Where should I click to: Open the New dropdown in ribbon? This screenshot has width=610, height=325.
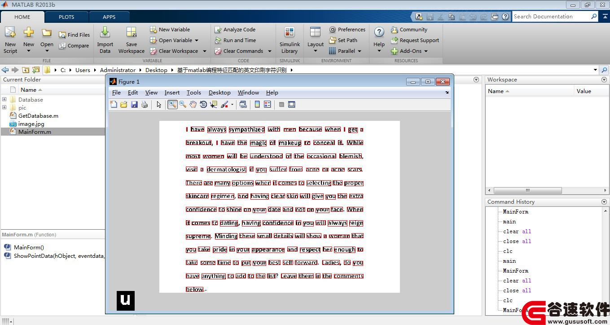click(x=29, y=40)
